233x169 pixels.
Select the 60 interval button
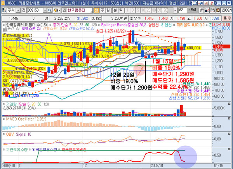coord(159,10)
